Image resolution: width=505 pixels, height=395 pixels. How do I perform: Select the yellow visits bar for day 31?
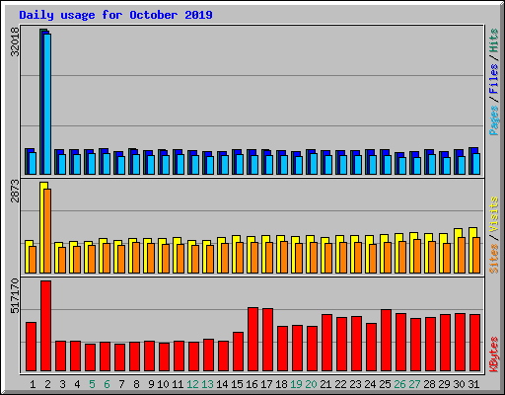tap(470, 250)
